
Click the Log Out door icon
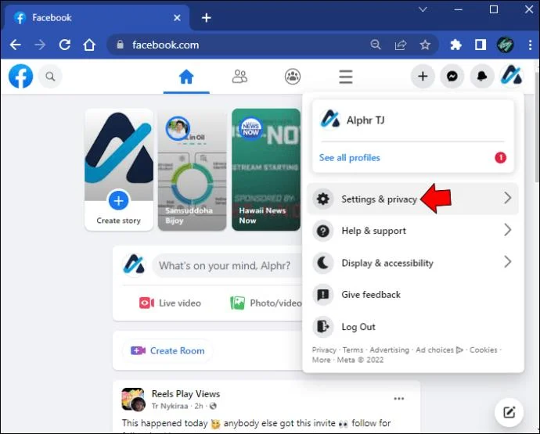pos(323,327)
